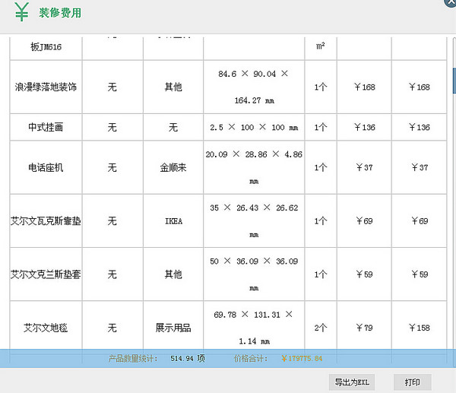Click 1个 in the 艾尔文克兰斯垫套 row
This screenshot has width=456, height=393.
[321, 274]
